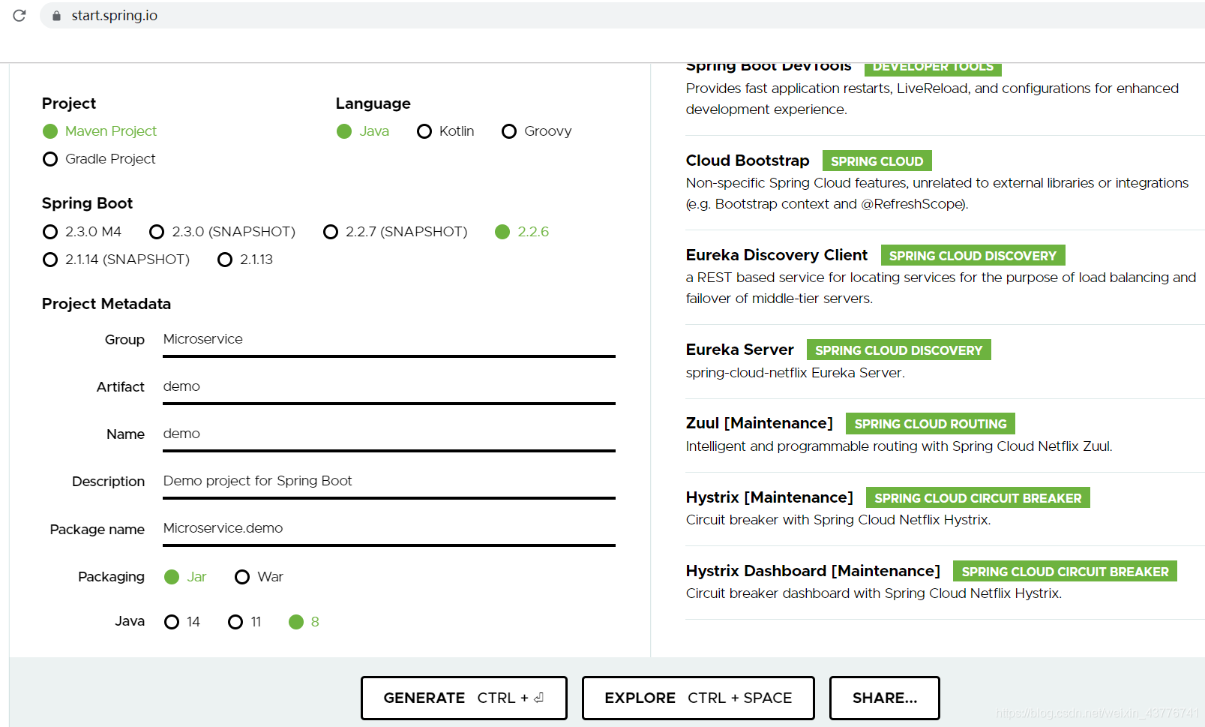The height and width of the screenshot is (727, 1205).
Task: Click the GENERATE button
Action: pos(464,698)
